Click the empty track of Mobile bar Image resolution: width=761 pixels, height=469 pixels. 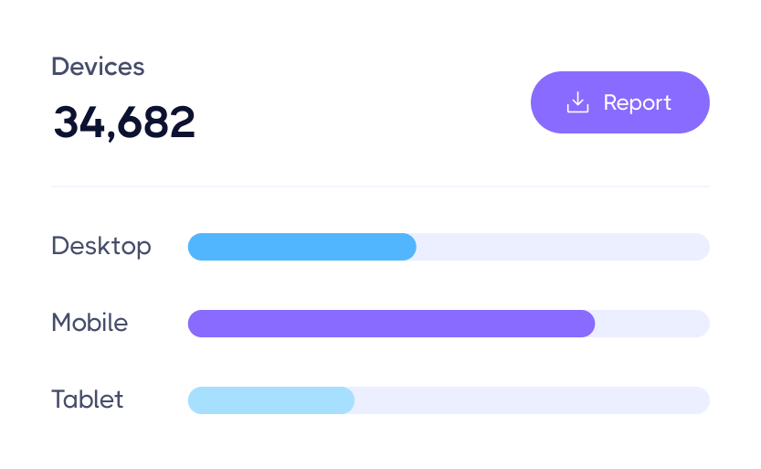click(x=651, y=324)
